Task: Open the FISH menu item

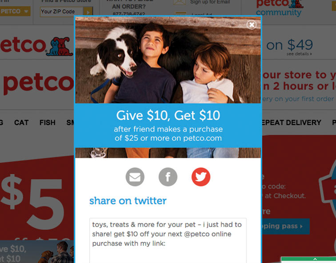Action: pos(48,122)
